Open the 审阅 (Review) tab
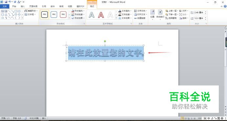This screenshot has height=121, width=227. pos(61,6)
